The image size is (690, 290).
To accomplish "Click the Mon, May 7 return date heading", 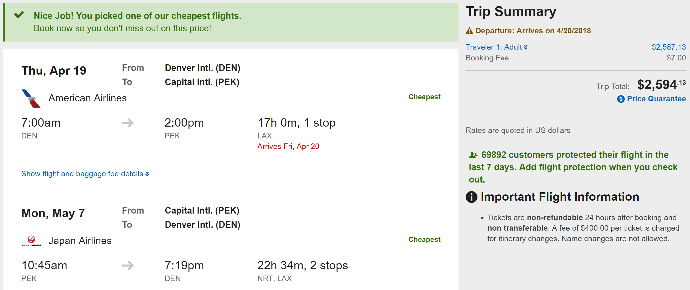I will coord(53,213).
